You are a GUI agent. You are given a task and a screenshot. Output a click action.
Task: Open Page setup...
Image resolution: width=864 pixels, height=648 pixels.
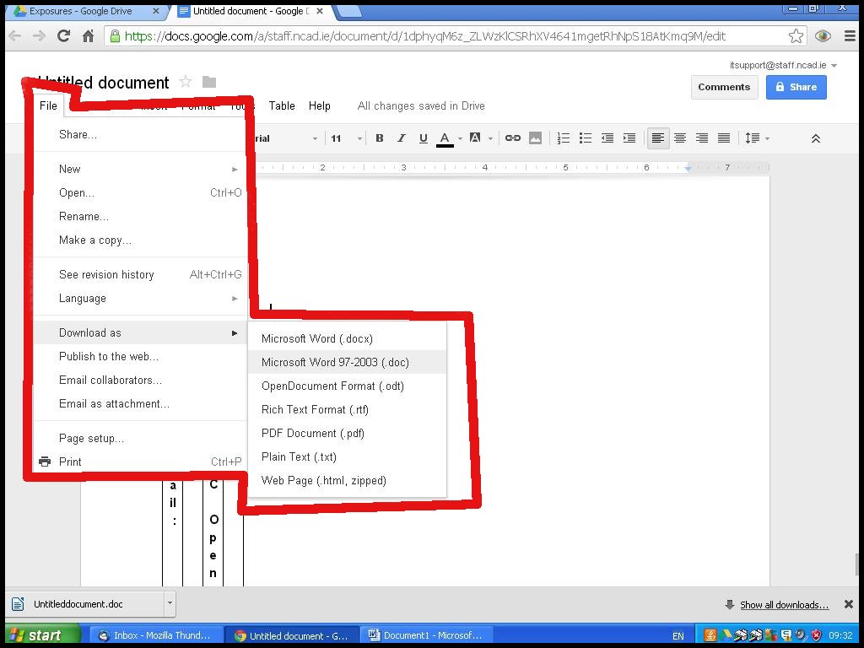pos(140,439)
